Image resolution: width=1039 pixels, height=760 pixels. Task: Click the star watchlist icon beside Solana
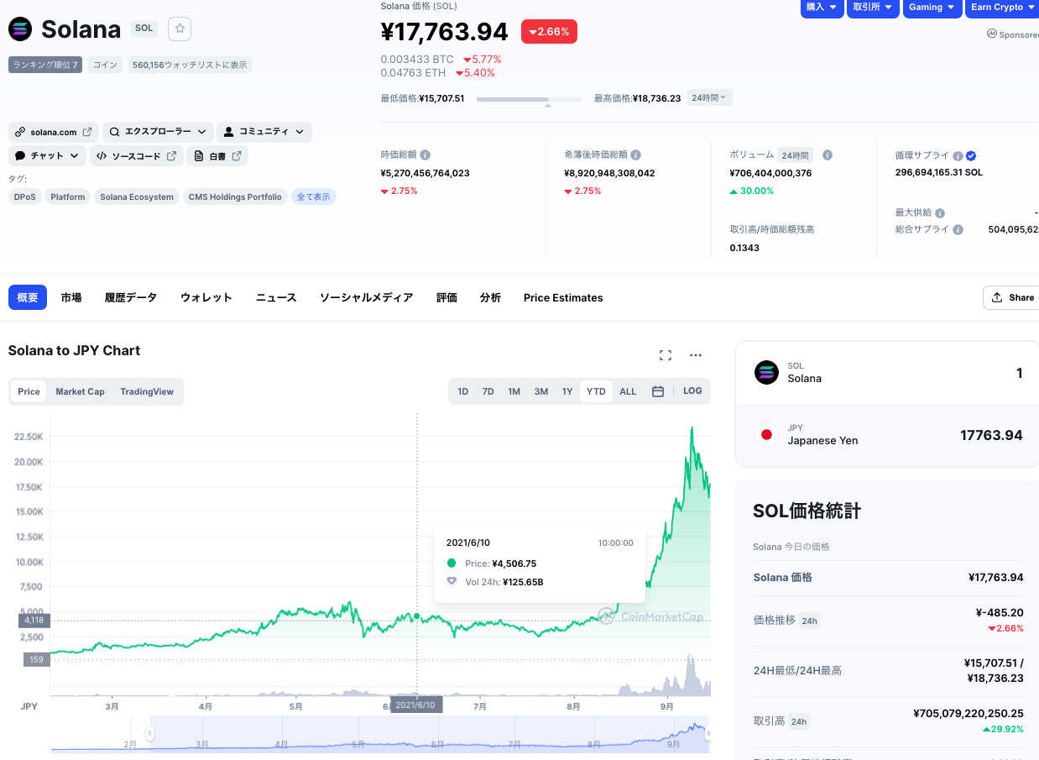coord(180,29)
